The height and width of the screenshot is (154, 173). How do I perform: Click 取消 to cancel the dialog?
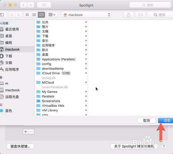click(146, 120)
